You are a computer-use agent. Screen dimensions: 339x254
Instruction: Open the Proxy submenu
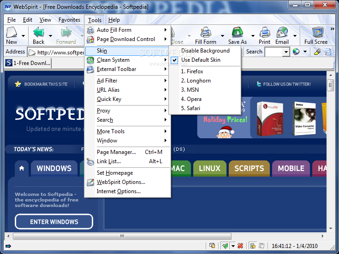[x=128, y=111]
